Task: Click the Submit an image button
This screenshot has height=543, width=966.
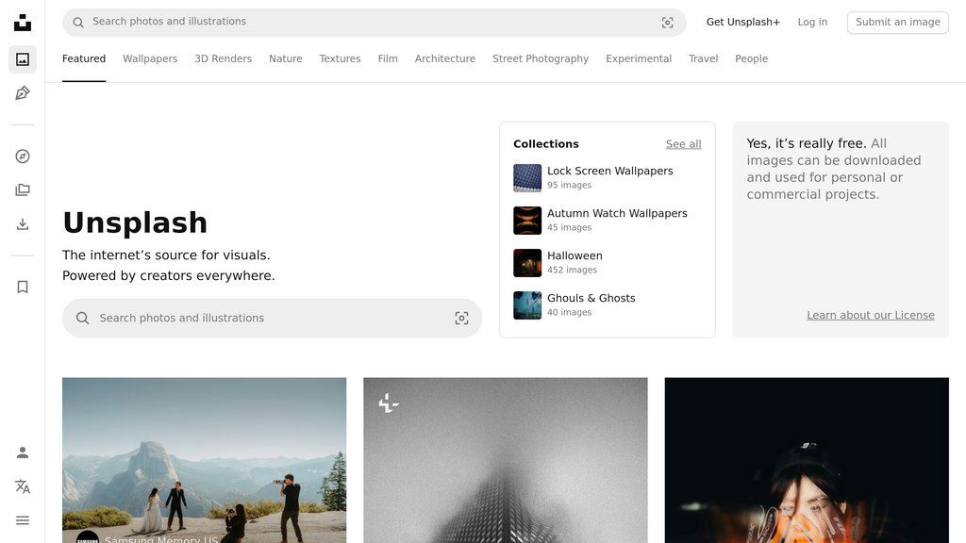Action: click(x=897, y=22)
